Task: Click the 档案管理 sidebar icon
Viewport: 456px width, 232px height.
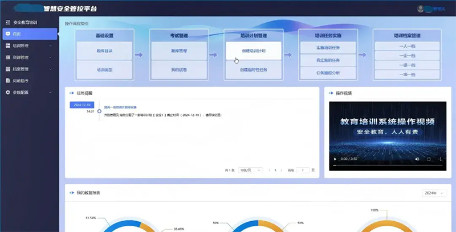Action: coord(8,69)
